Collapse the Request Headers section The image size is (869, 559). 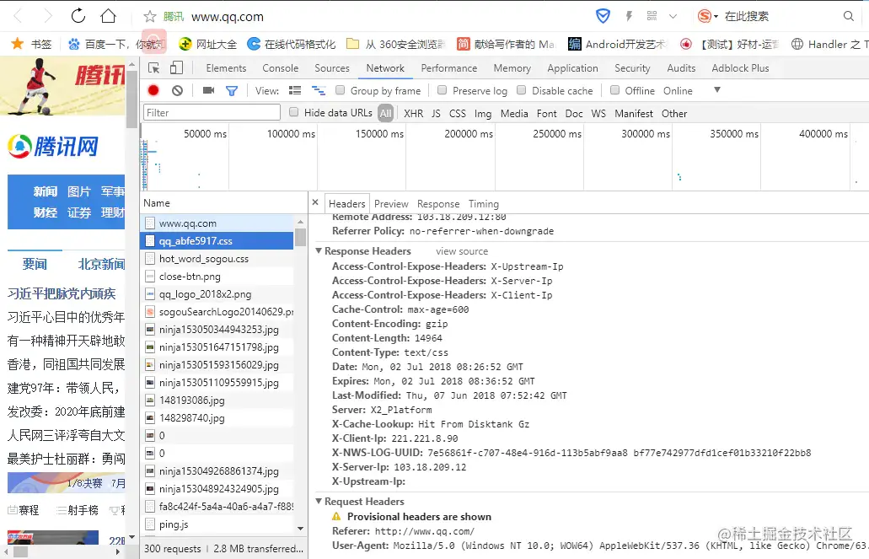319,501
